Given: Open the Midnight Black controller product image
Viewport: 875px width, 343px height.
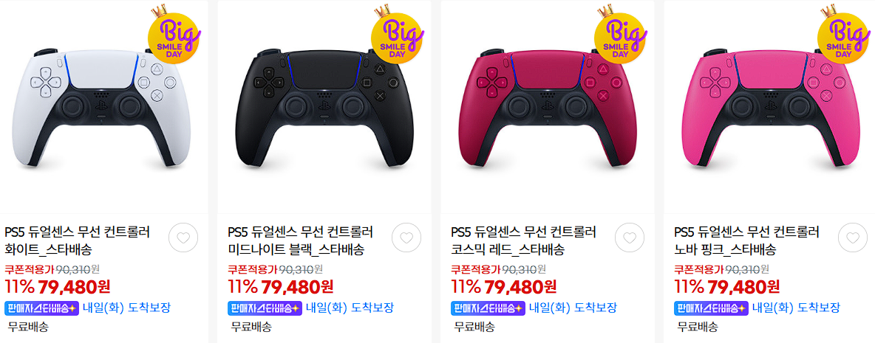Looking at the screenshot, I should pyautogui.click(x=324, y=108).
